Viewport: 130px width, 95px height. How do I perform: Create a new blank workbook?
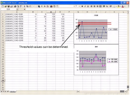point(3,6)
